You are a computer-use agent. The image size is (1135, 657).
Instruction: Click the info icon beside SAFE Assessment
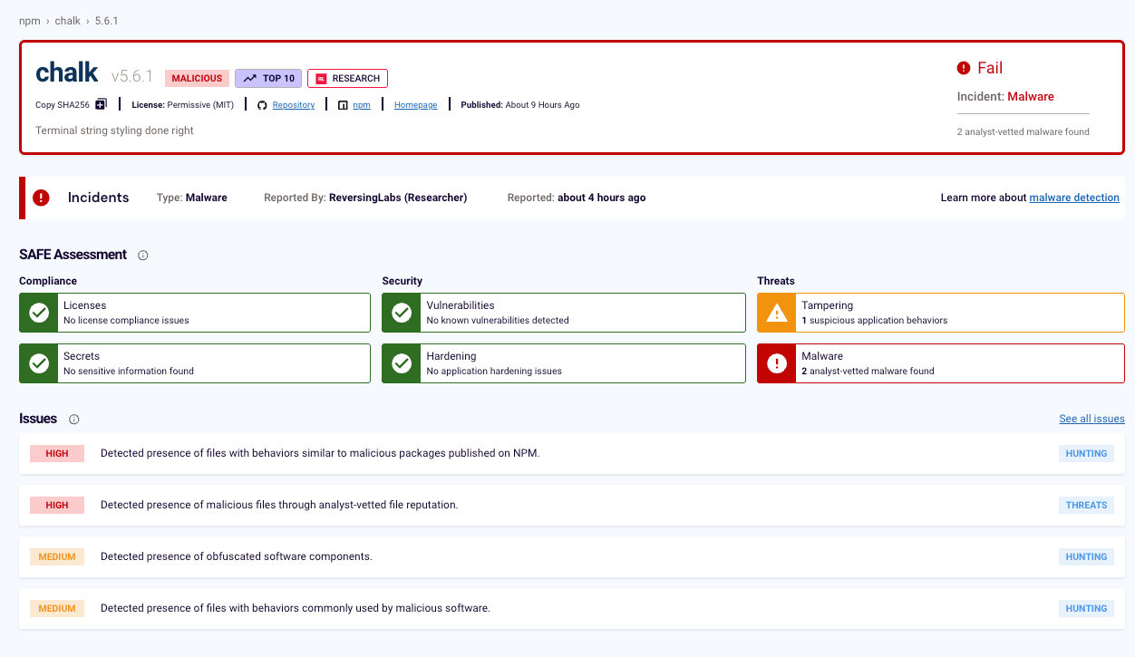click(x=142, y=255)
